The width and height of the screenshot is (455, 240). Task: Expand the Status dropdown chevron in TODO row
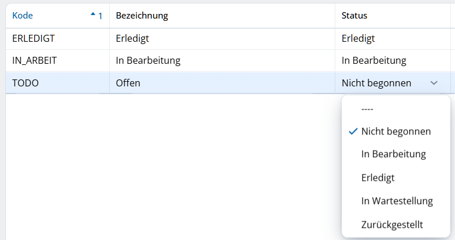pos(434,83)
